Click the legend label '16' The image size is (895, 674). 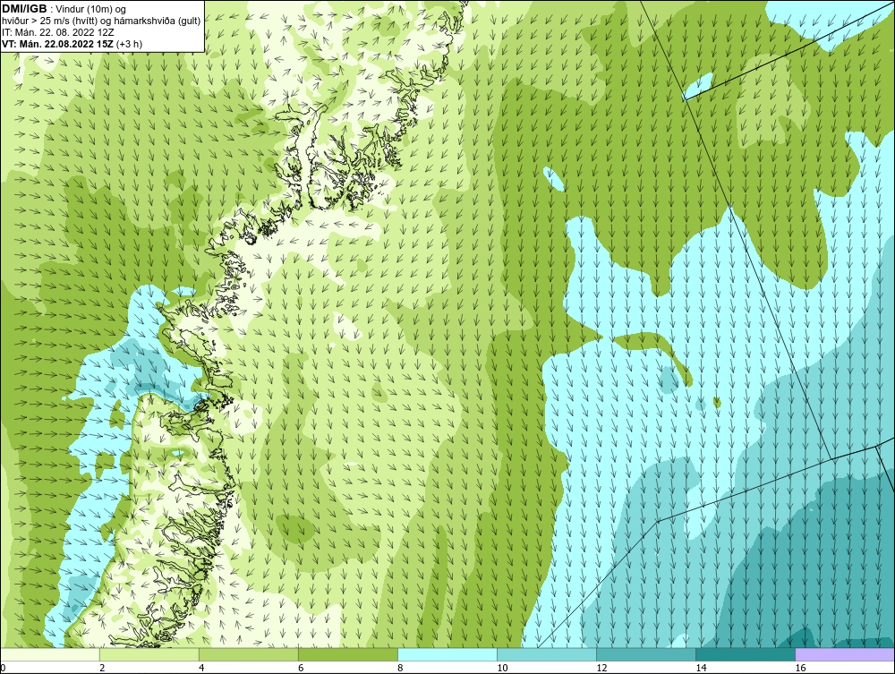coord(799,668)
